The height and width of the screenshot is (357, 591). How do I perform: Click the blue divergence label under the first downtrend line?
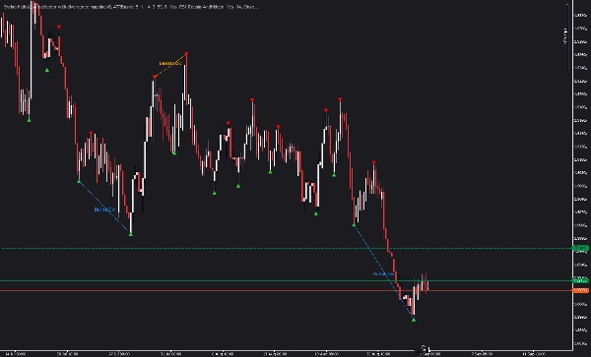pyautogui.click(x=104, y=209)
